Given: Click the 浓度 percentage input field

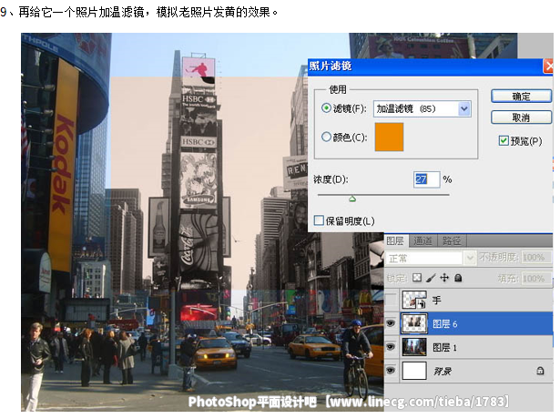Looking at the screenshot, I should point(426,179).
